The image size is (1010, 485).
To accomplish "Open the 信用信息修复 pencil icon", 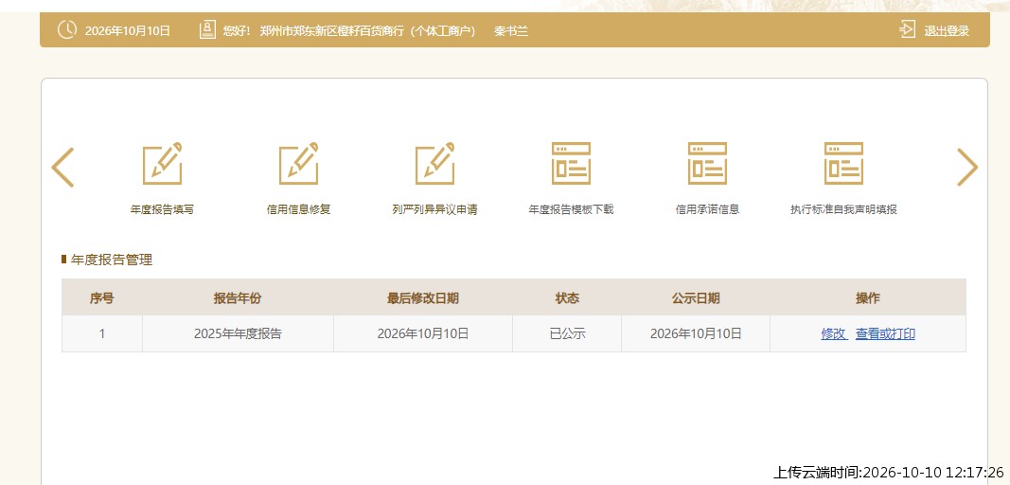I will [x=299, y=164].
